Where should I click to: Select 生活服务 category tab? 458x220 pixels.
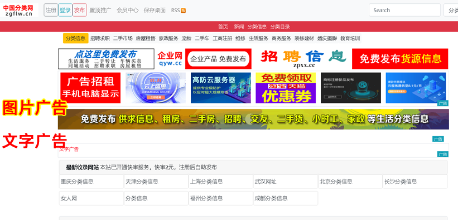click(258, 38)
